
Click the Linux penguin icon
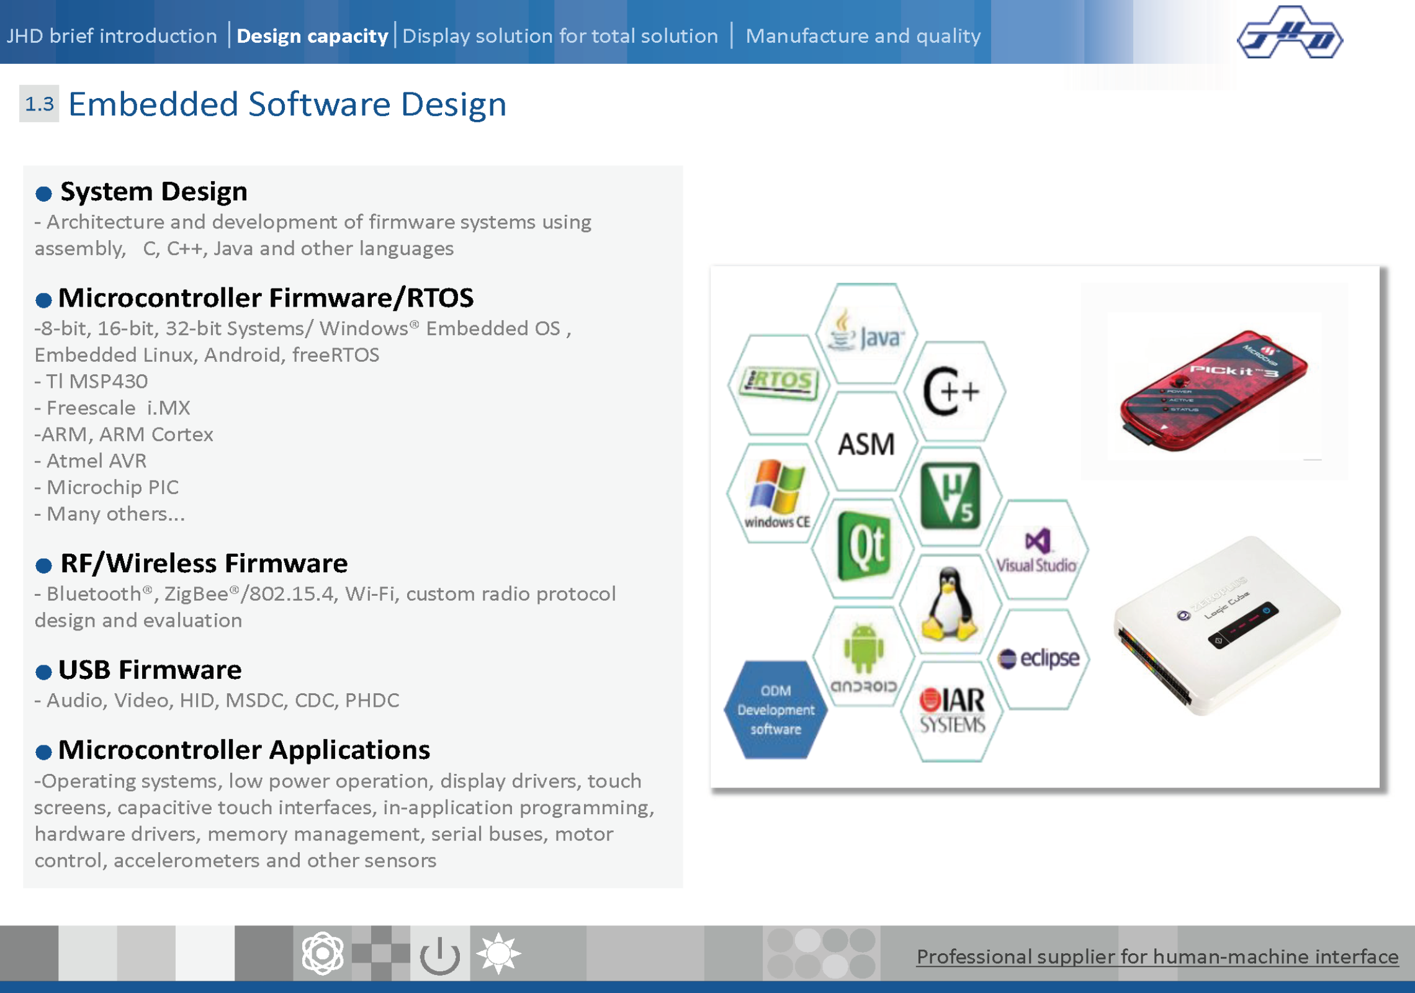pos(950,604)
